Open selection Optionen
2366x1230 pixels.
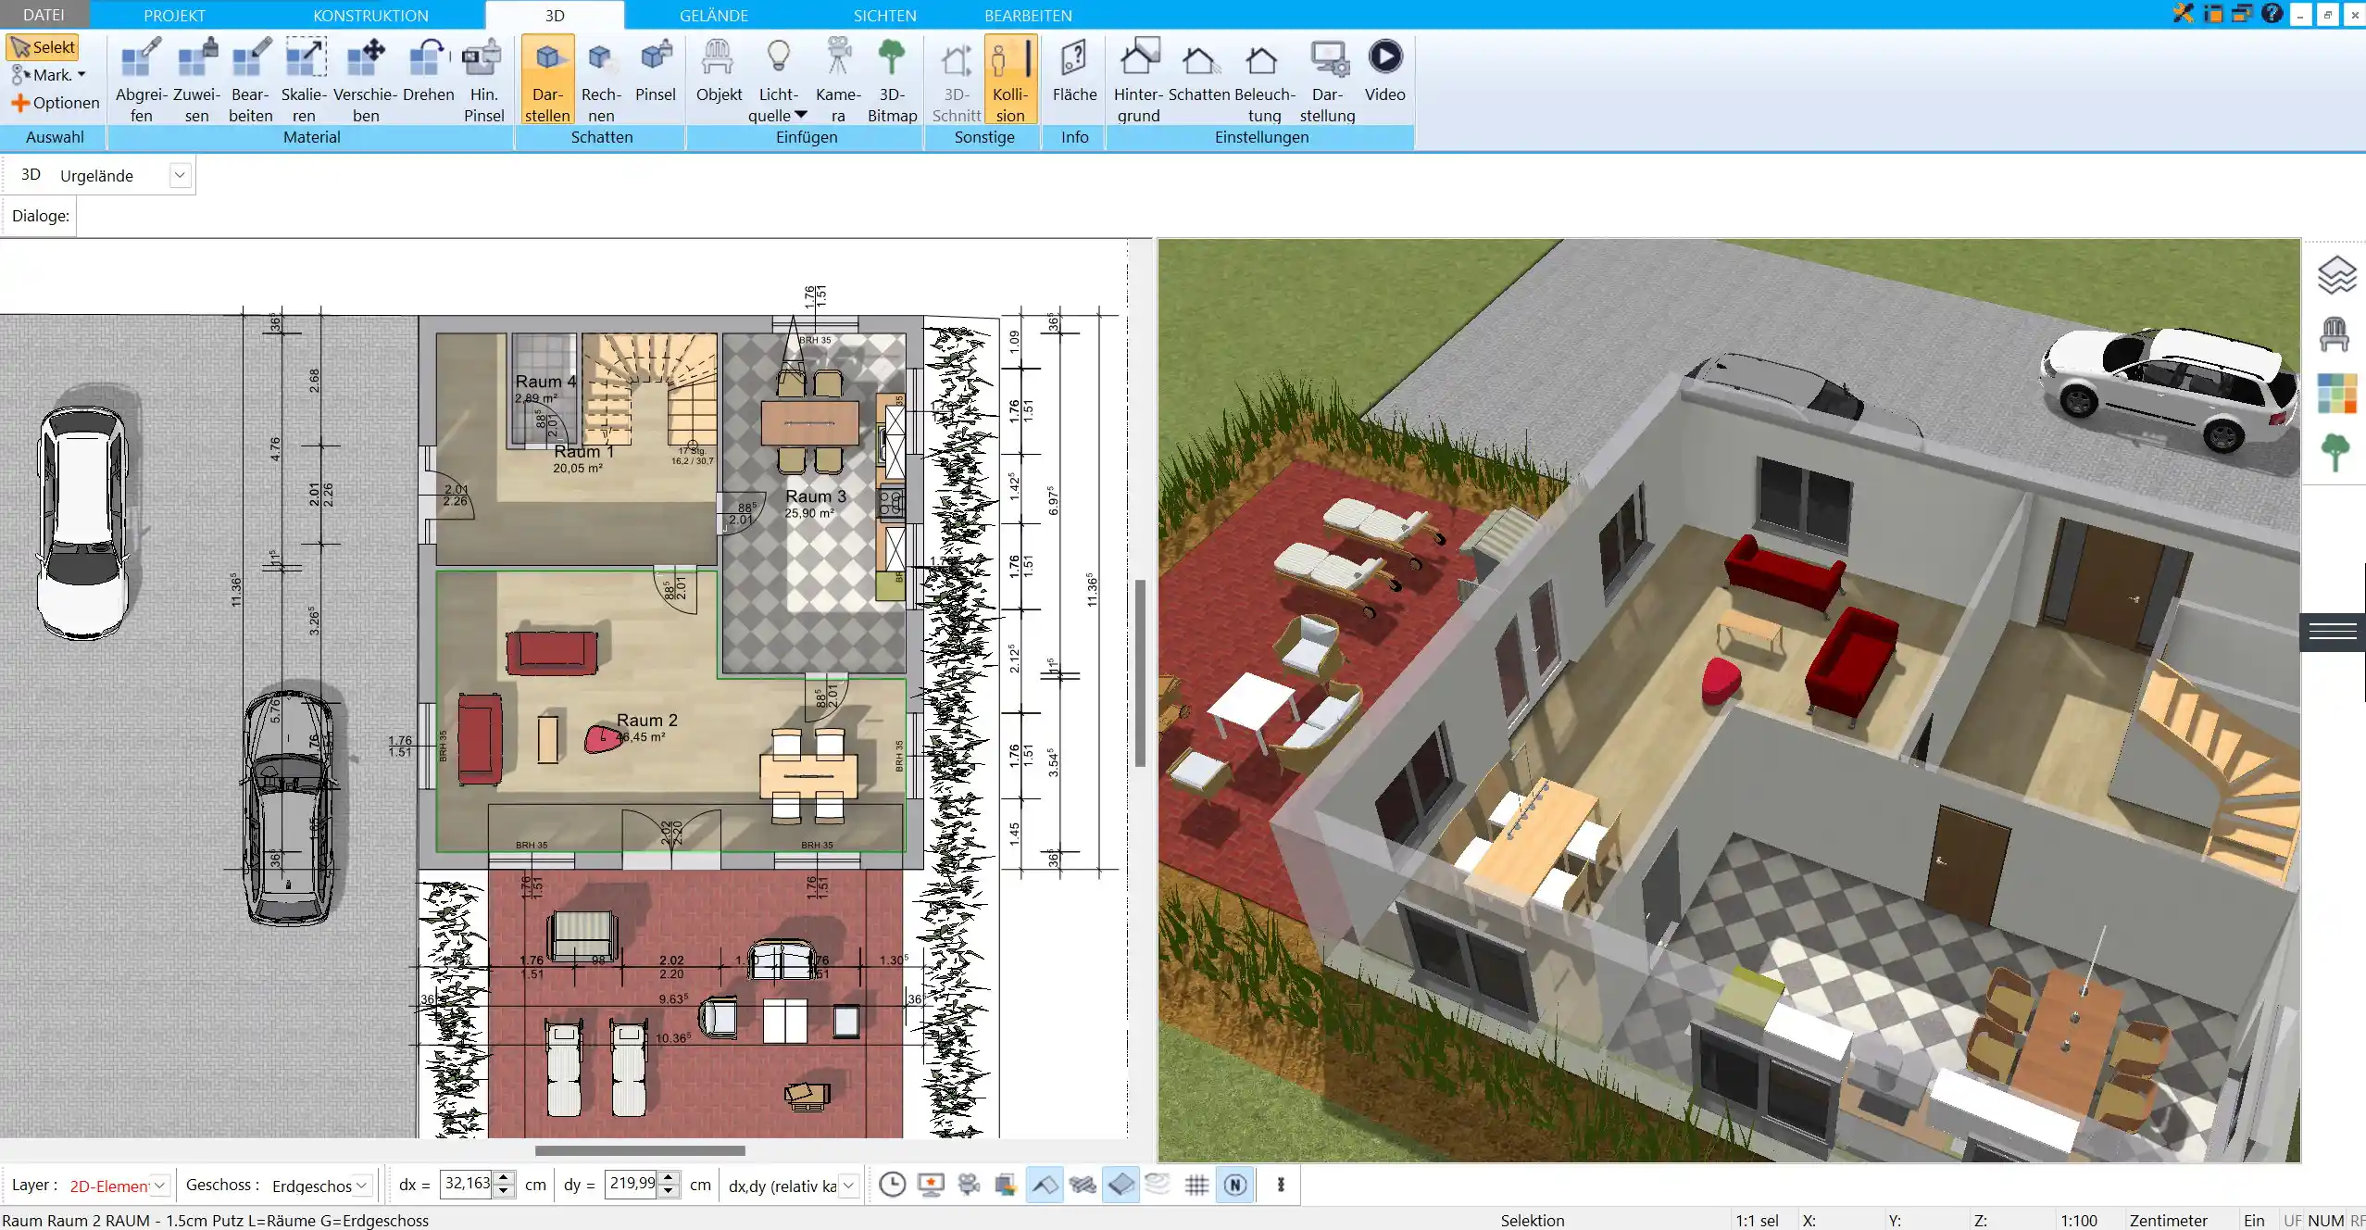56,103
